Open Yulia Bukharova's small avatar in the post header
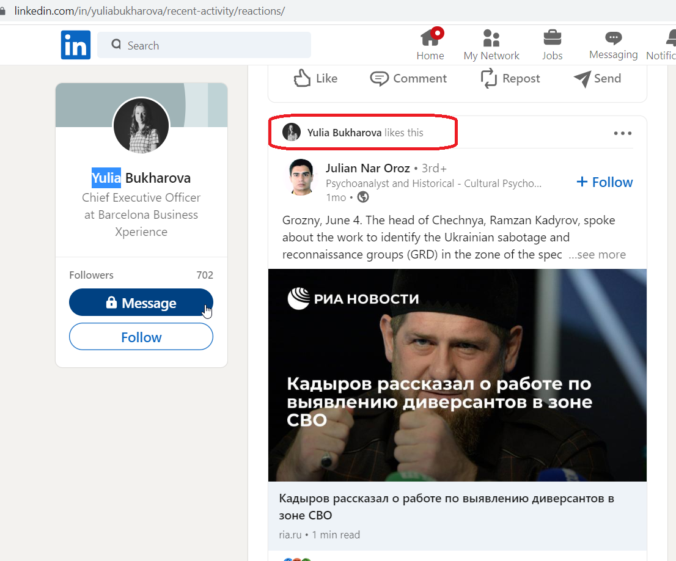The width and height of the screenshot is (676, 561). pyautogui.click(x=292, y=133)
